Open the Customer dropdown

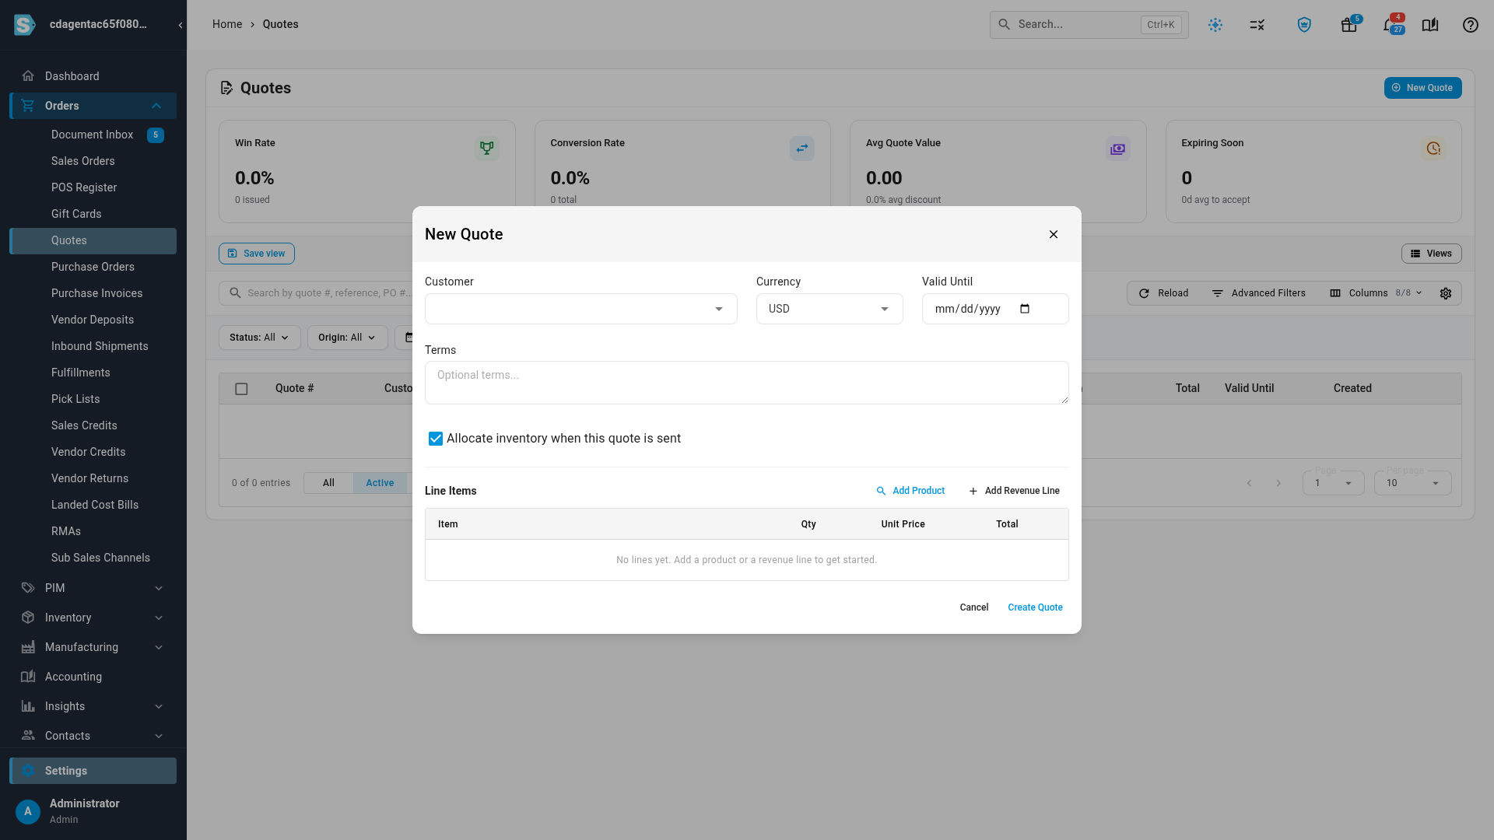click(x=581, y=309)
